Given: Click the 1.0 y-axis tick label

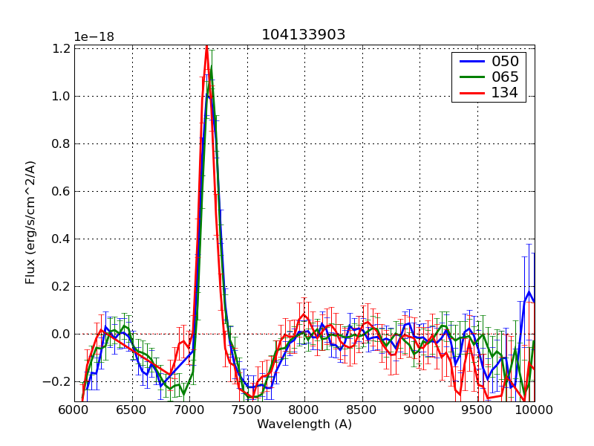Looking at the screenshot, I should tap(61, 96).
